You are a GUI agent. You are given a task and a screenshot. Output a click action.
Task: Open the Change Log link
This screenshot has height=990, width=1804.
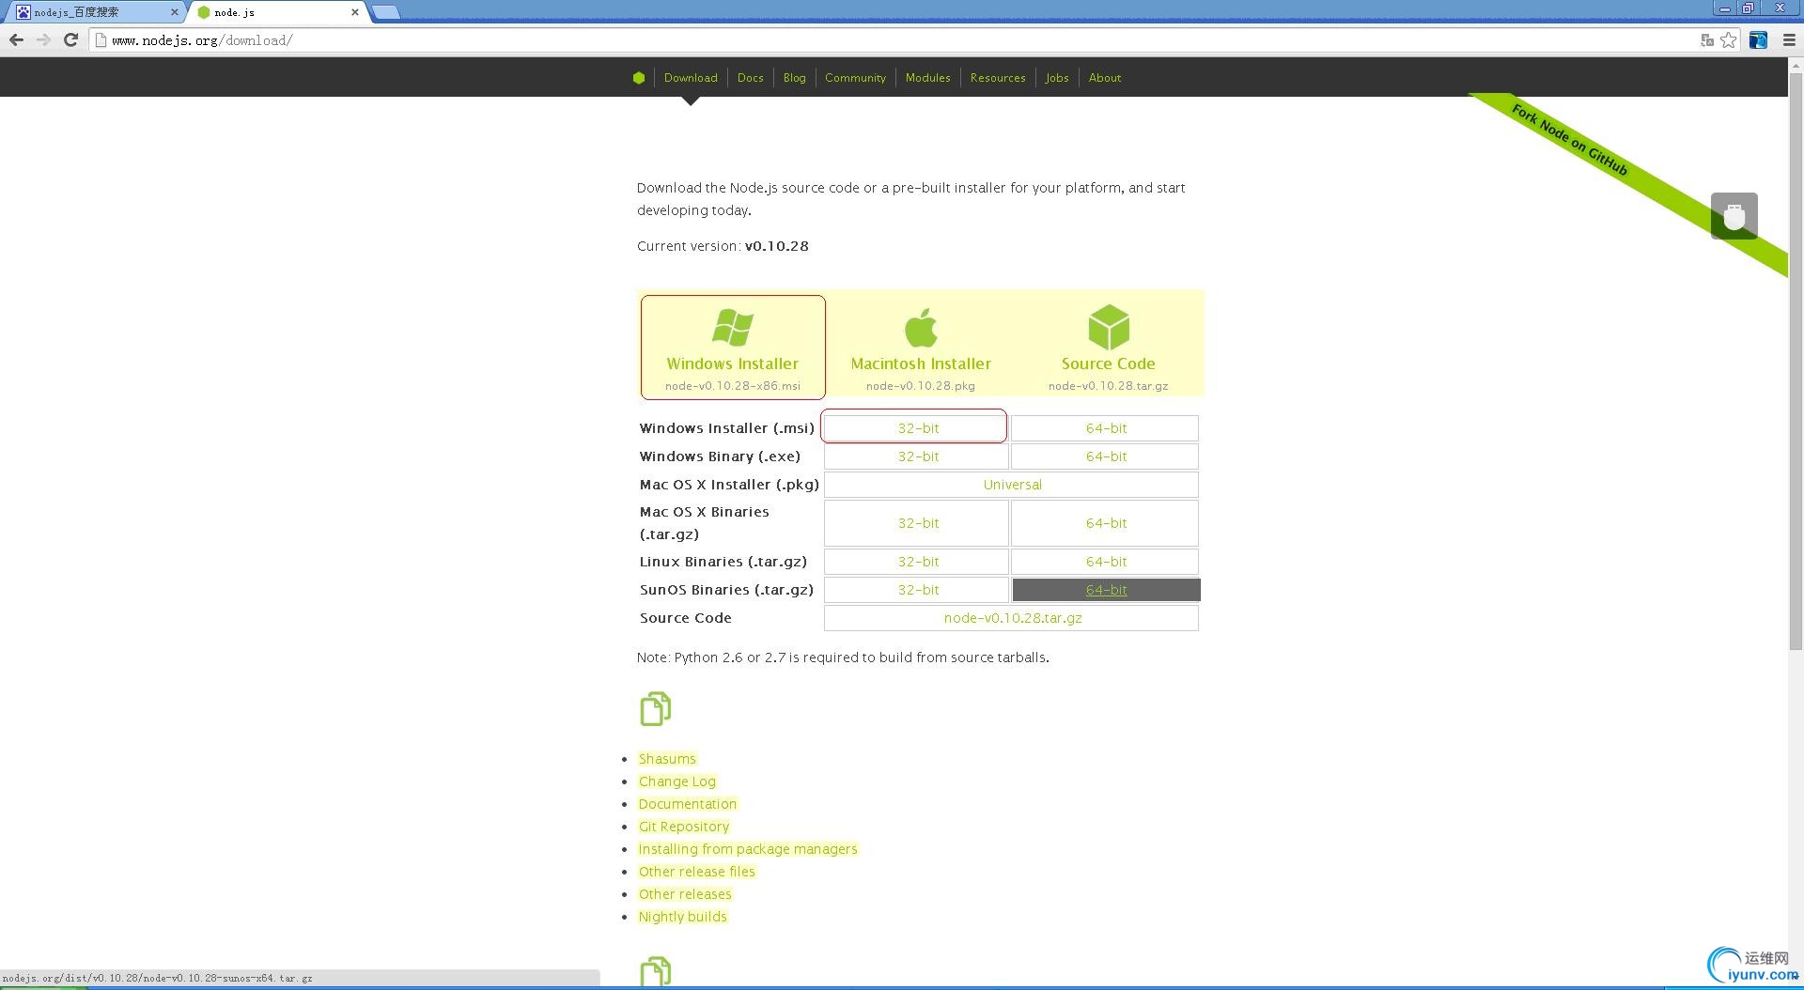point(676,781)
